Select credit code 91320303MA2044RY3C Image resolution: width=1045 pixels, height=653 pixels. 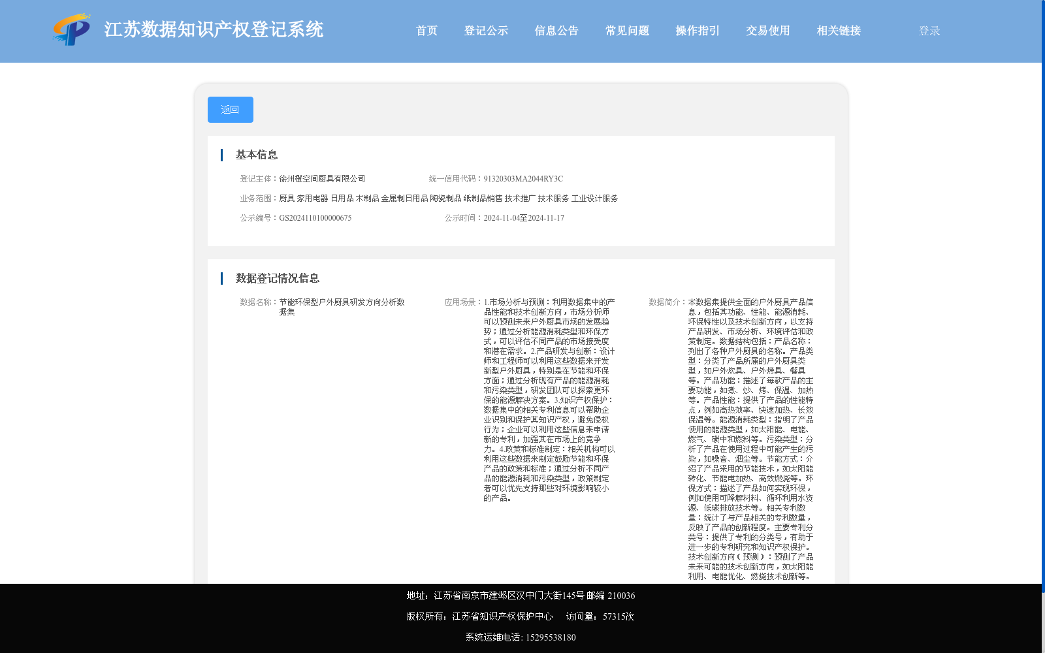[523, 179]
